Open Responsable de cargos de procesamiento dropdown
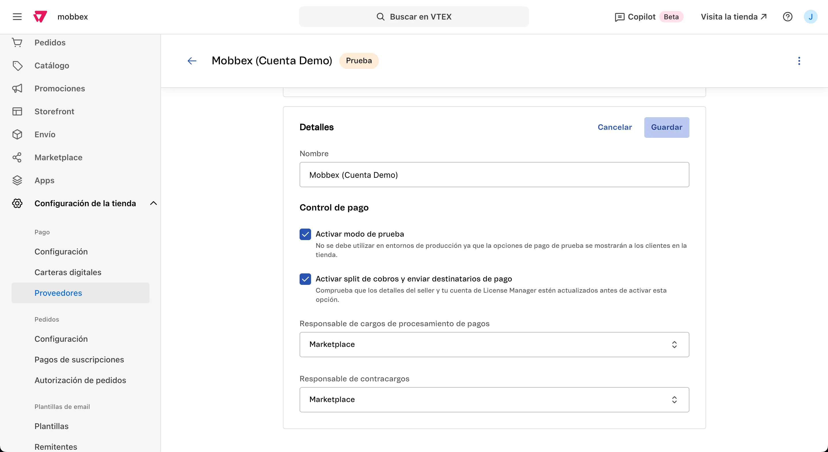Image resolution: width=828 pixels, height=452 pixels. pyautogui.click(x=494, y=345)
